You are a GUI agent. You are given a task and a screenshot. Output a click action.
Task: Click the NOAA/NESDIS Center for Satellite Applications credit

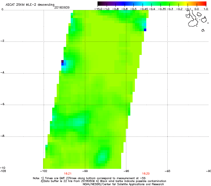click(123, 184)
